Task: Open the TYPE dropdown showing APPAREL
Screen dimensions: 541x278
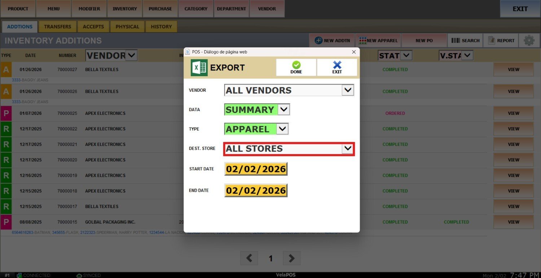Action: [282, 129]
